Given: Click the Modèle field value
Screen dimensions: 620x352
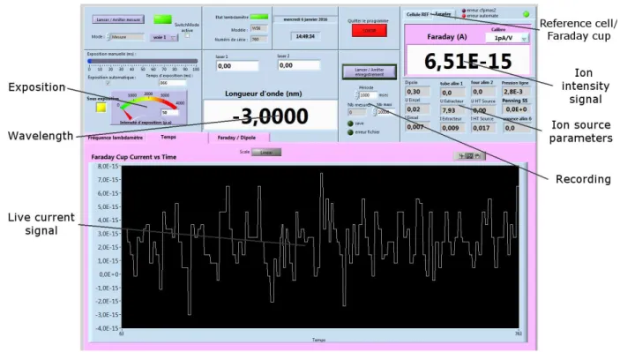Looking at the screenshot, I should [259, 29].
